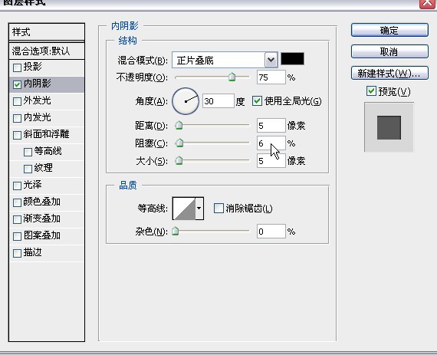
Task: Select 混合选项:默认 in styles list
Action: point(47,51)
